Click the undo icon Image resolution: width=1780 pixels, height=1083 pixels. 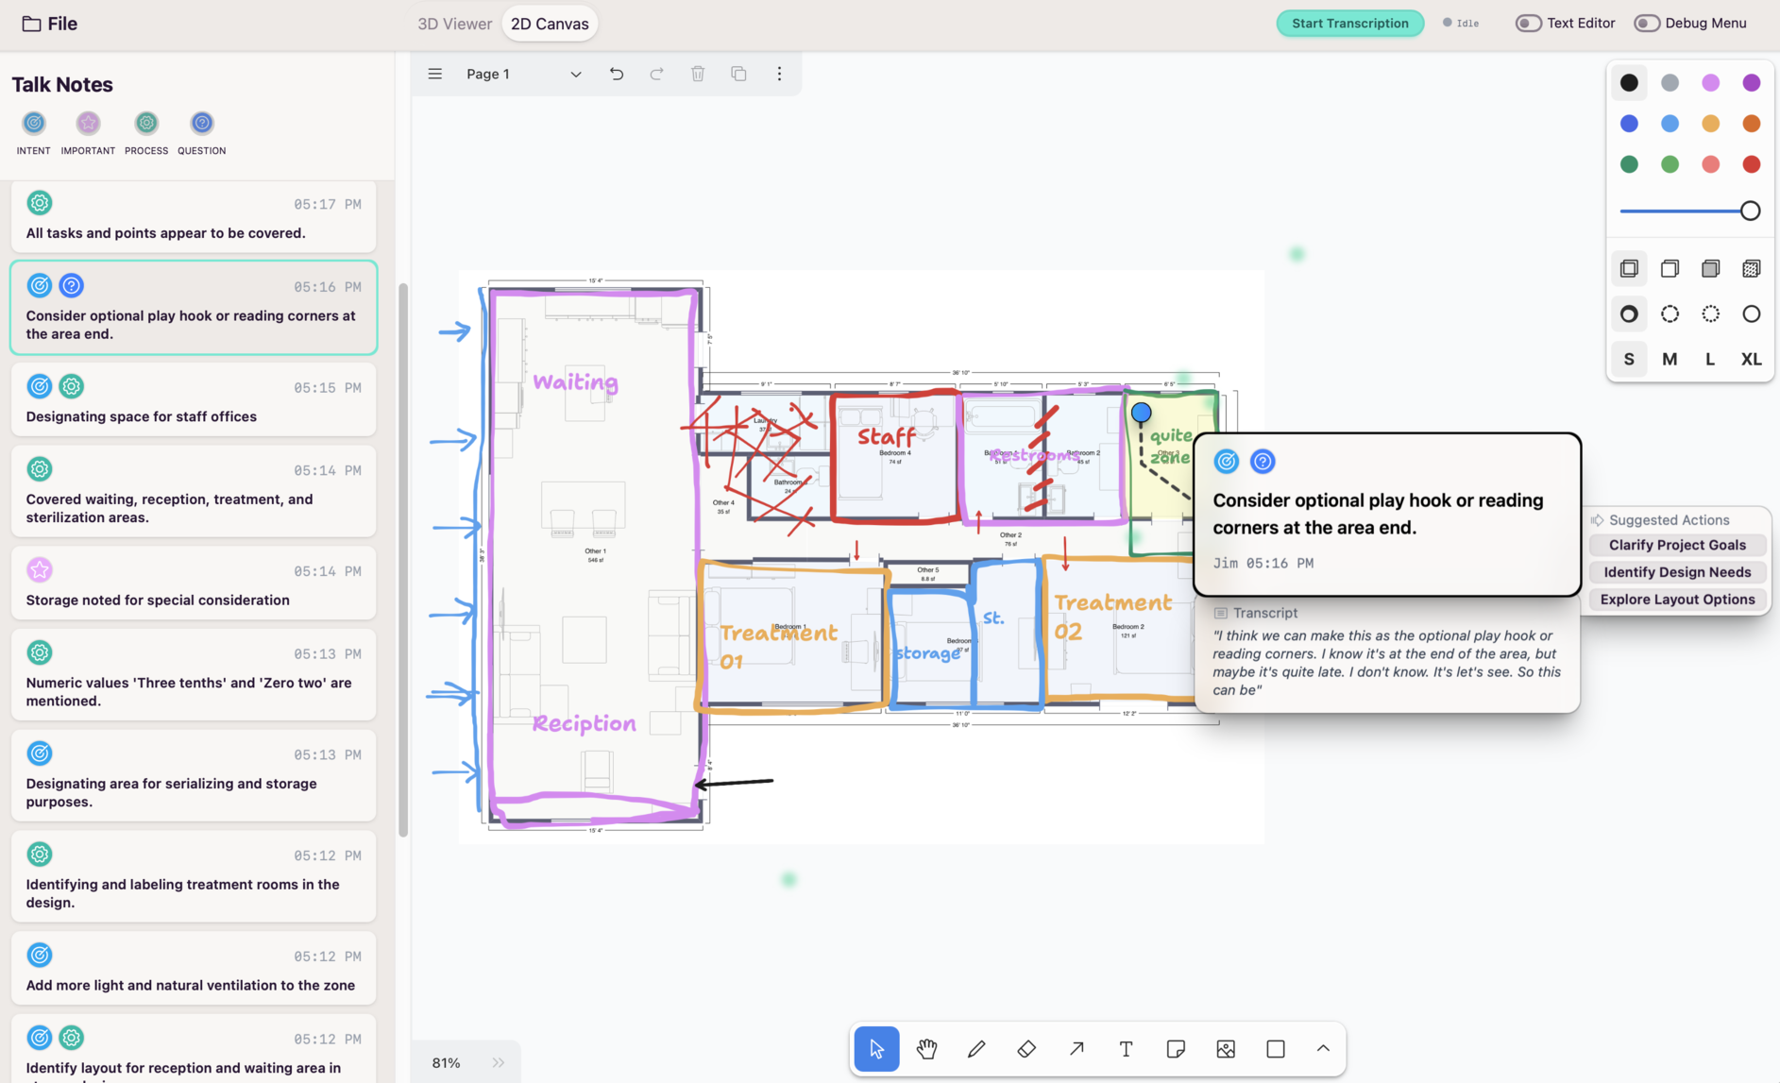(617, 74)
